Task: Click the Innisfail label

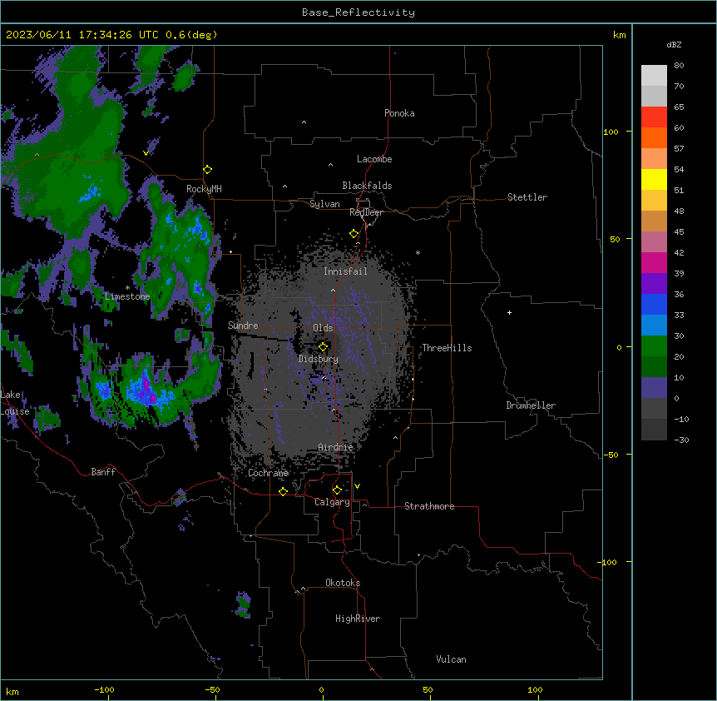Action: pos(345,271)
